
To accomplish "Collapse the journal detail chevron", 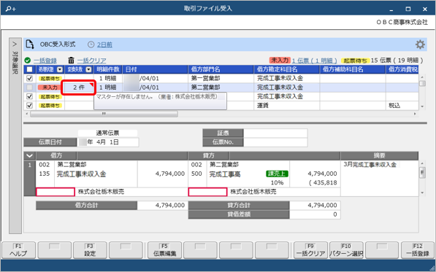I will tap(29, 156).
